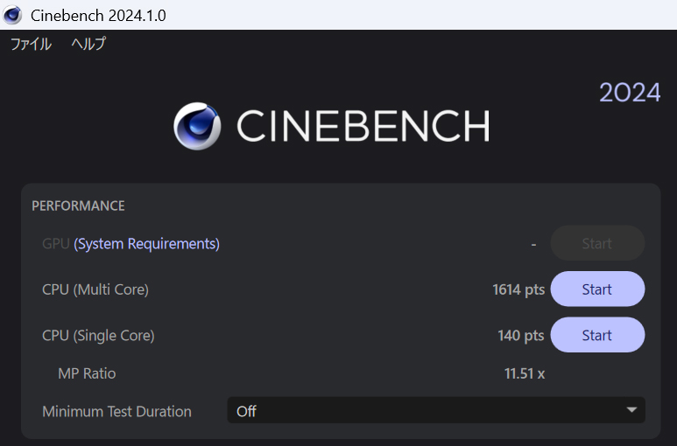Viewport: 677px width, 446px height.
Task: Select the 1614 pts multi core score
Action: click(518, 289)
